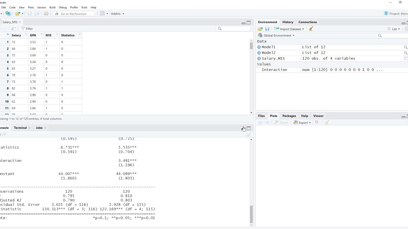Click the save all documents icon

point(37,14)
